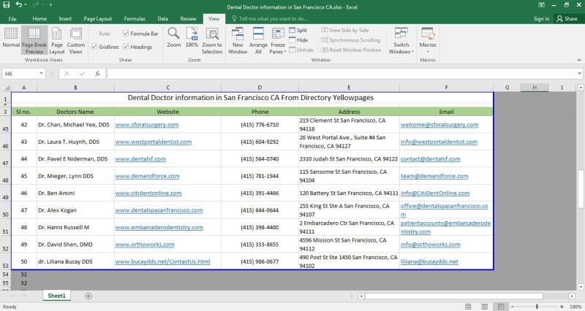Expand the Freeze Panes dropdown
This screenshot has height=311, width=585.
[x=276, y=41]
